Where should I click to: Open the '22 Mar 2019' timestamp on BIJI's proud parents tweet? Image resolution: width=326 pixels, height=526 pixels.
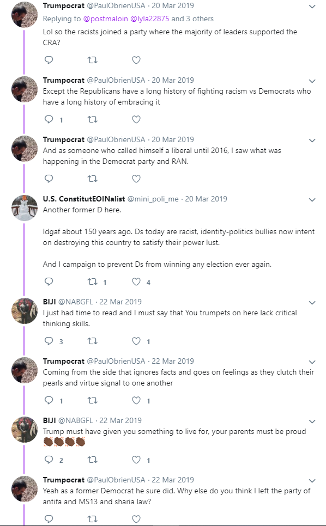point(120,420)
